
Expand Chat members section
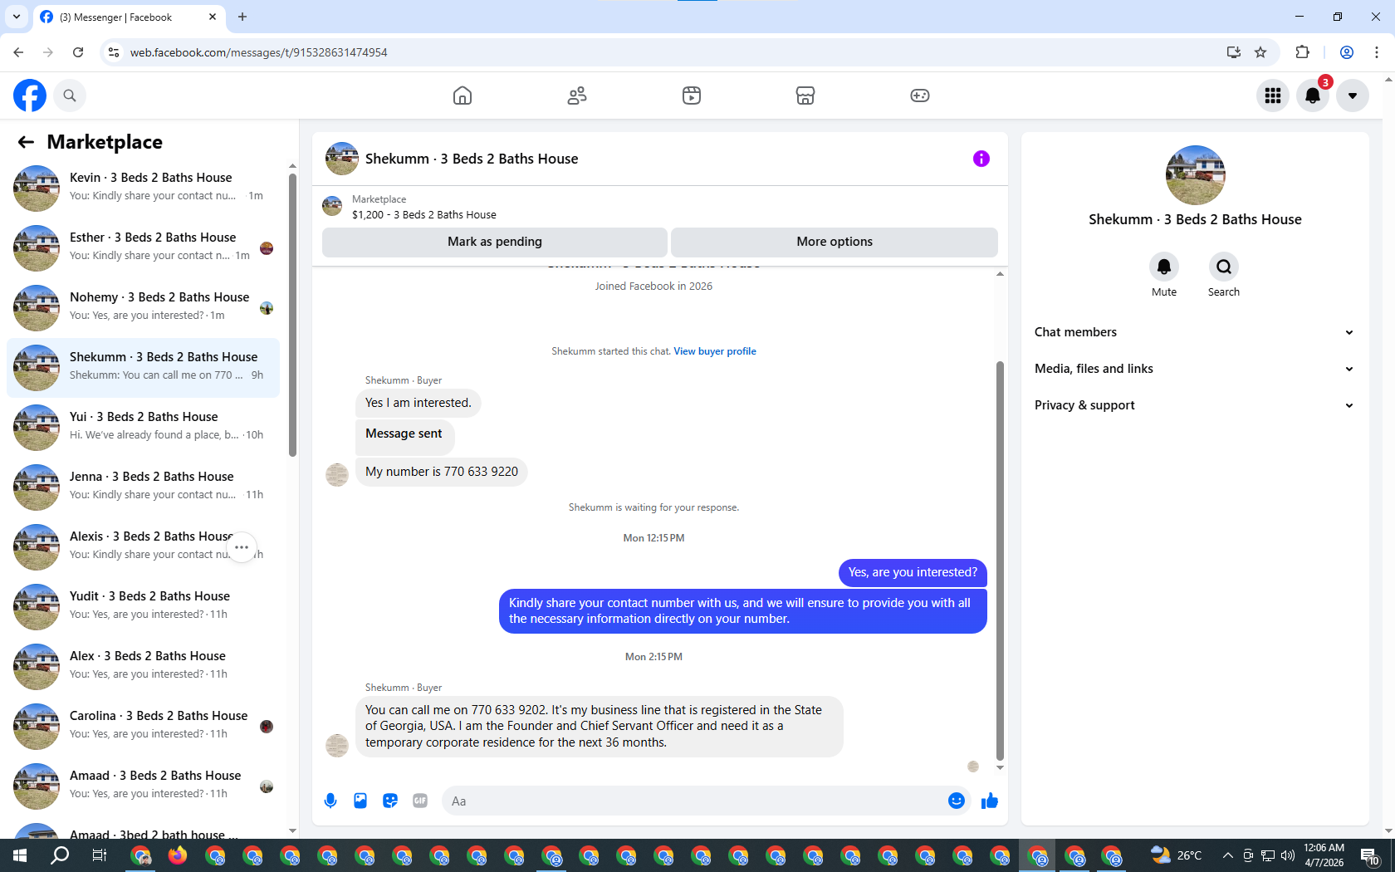(1195, 332)
